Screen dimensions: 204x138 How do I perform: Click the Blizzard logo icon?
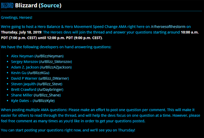coord(7,5)
